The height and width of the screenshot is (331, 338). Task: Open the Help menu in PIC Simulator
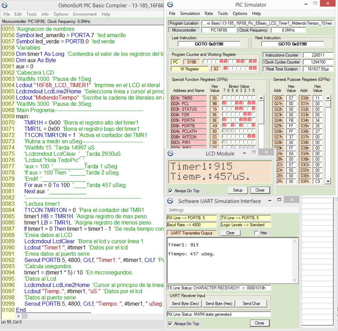256,14
